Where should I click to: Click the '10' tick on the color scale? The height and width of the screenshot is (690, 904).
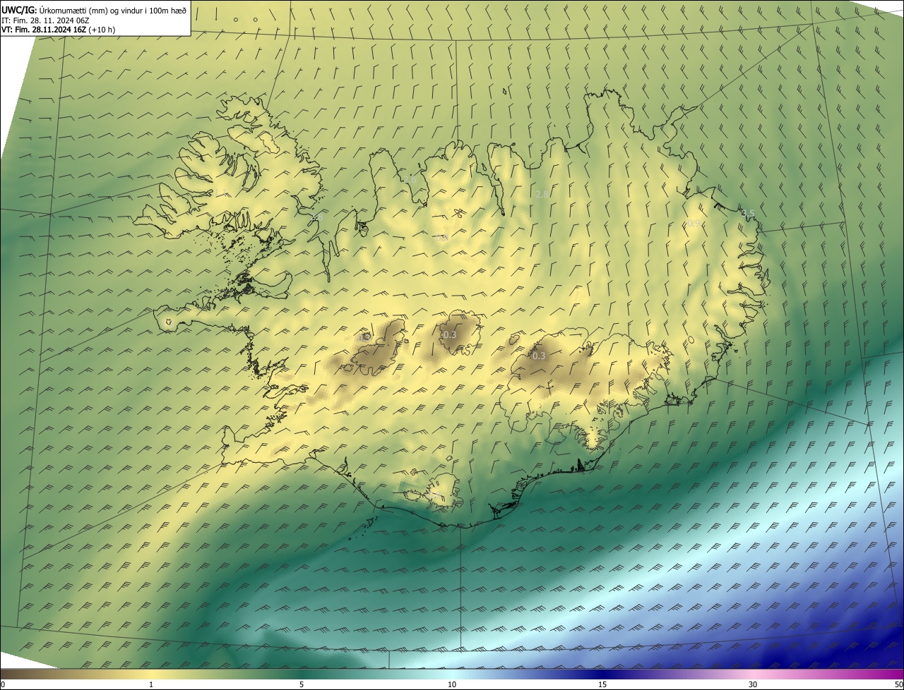point(452,684)
